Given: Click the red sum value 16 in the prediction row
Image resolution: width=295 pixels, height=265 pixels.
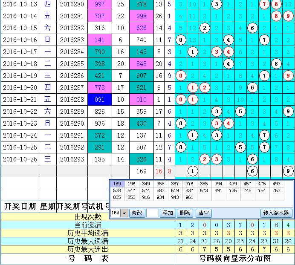Looking at the screenshot, I should coord(159,171).
